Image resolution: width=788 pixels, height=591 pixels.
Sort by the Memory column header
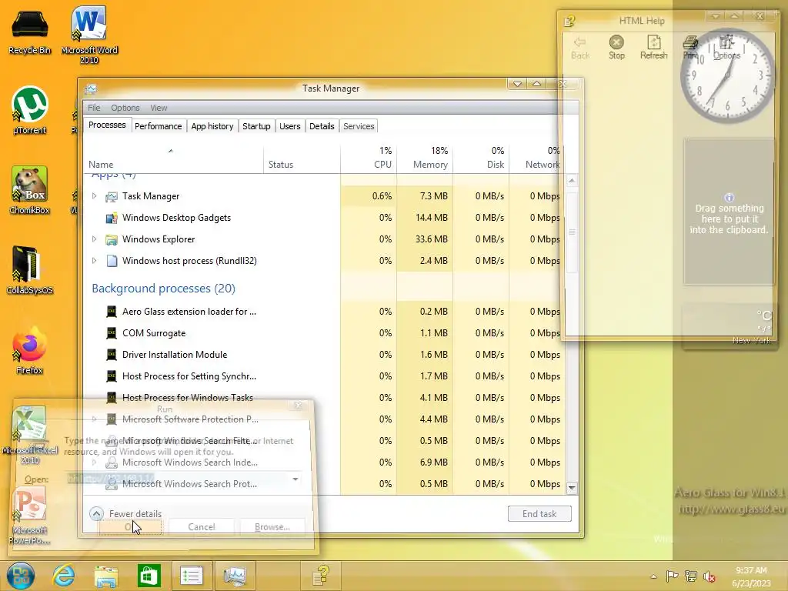click(x=425, y=159)
